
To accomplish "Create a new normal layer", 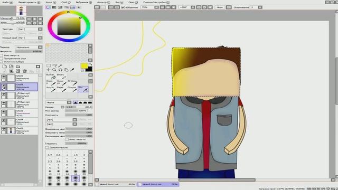I will (x=5, y=66).
